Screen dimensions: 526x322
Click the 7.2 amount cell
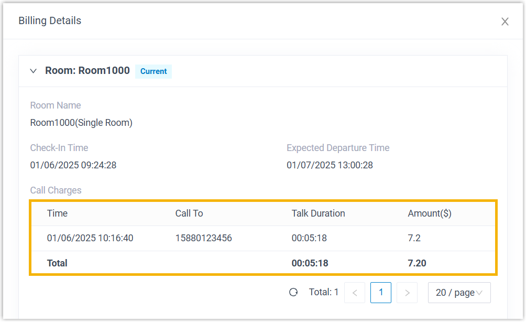click(414, 238)
